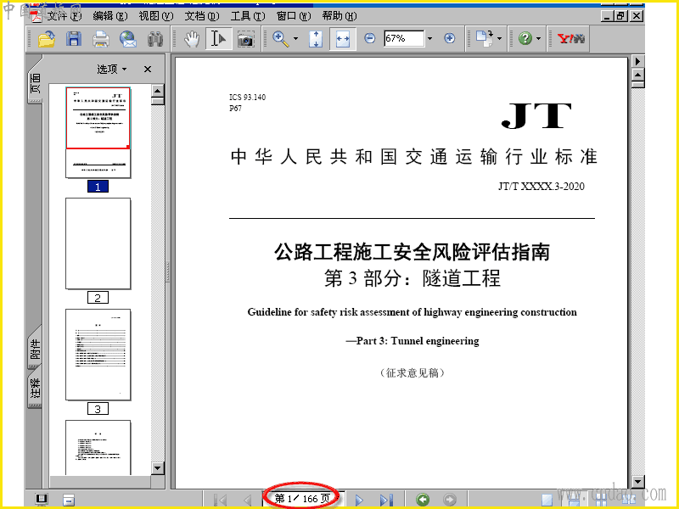Image resolution: width=679 pixels, height=509 pixels.
Task: Open the 文档(D) menu
Action: (202, 16)
